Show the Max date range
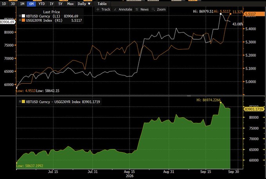Viewport: 266px width, 179px height. (x=70, y=4)
